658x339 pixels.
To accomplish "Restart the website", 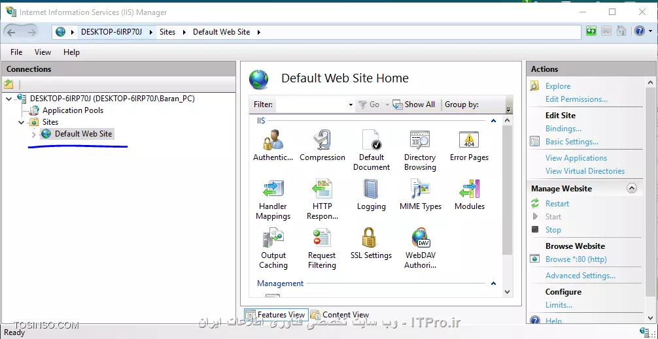I will tap(557, 204).
